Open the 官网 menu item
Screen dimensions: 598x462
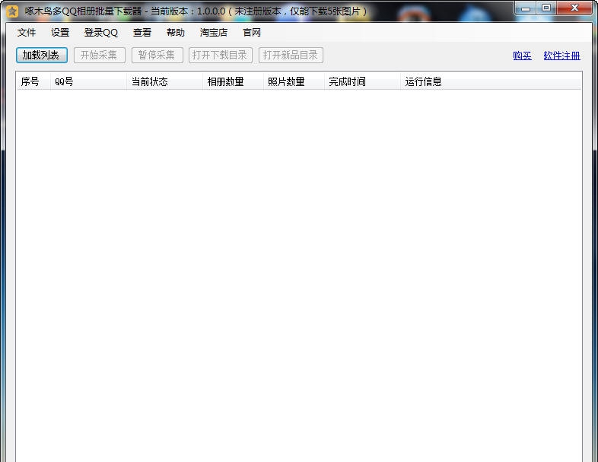252,33
